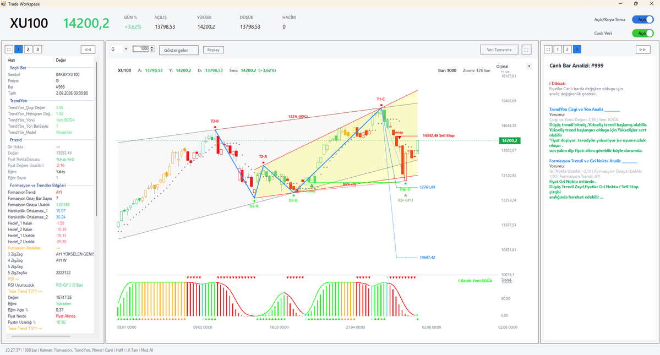The width and height of the screenshot is (660, 355).
Task: Switch to tab 3 in the left panel
Action: [37, 49]
